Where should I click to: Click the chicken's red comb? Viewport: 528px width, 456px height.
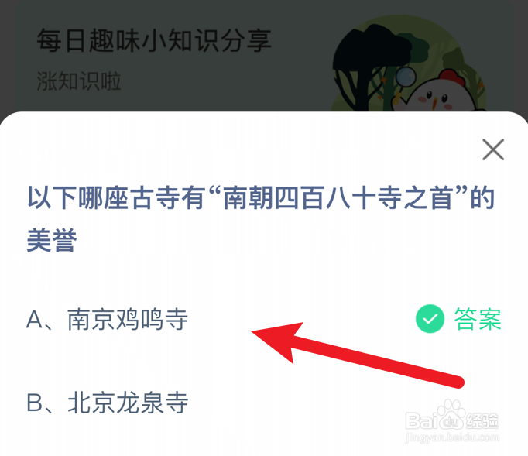tap(451, 77)
